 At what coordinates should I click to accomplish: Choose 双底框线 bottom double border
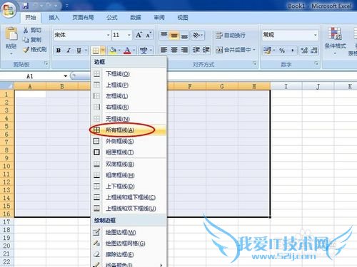click(x=129, y=164)
